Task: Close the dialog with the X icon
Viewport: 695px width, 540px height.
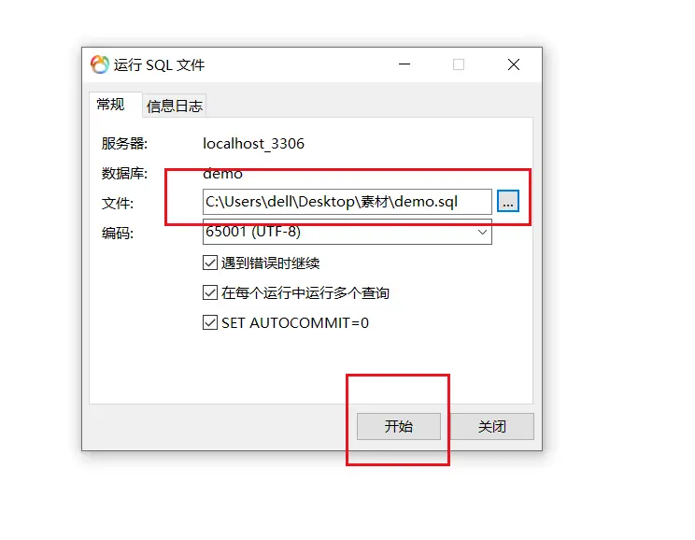Action: coord(514,64)
